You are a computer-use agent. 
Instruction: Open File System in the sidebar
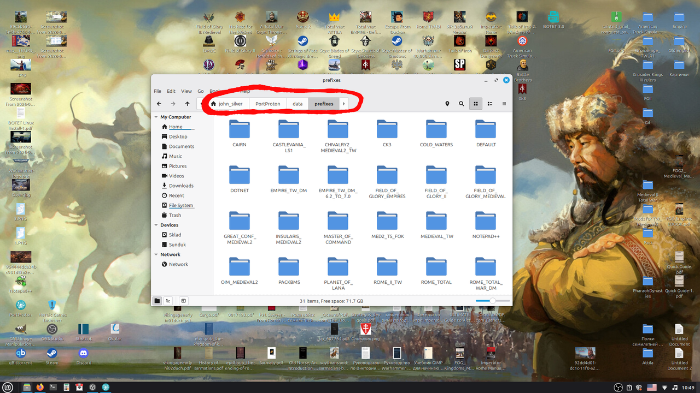click(x=182, y=205)
